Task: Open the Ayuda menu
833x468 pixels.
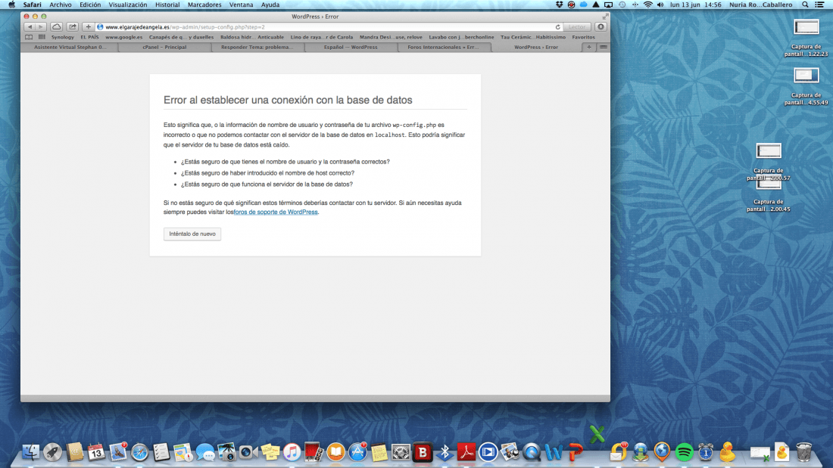Action: point(270,5)
